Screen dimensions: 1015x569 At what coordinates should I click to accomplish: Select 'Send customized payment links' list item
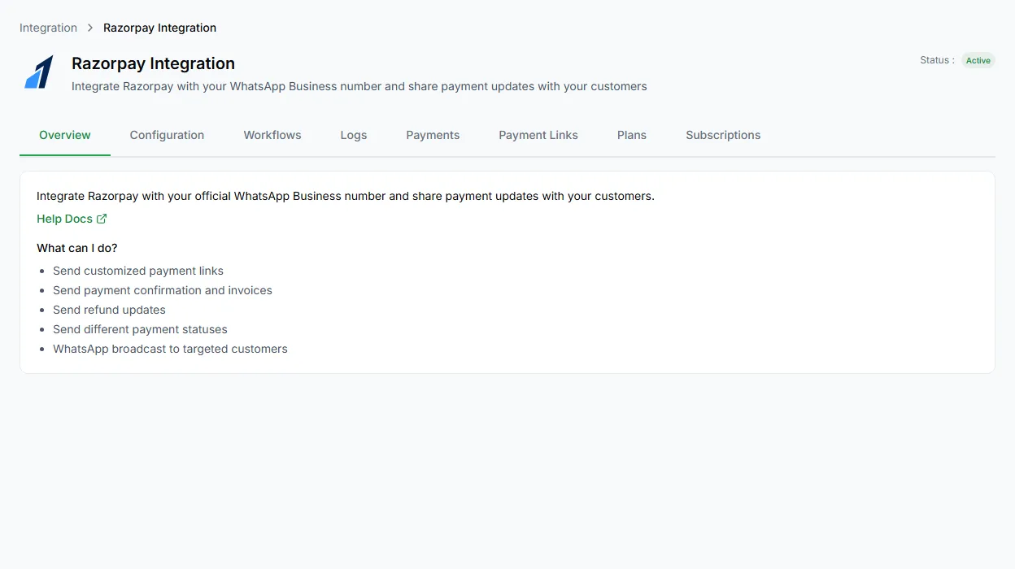138,271
